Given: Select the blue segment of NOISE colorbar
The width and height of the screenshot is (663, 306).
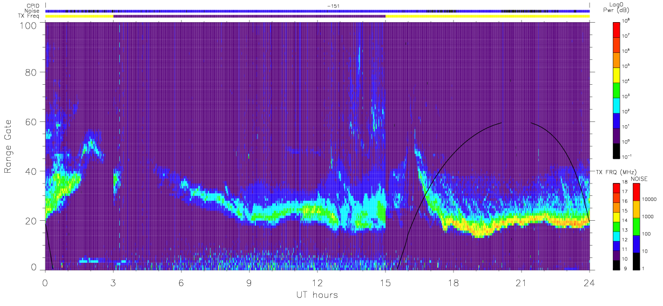Looking at the screenshot, I should (636, 244).
